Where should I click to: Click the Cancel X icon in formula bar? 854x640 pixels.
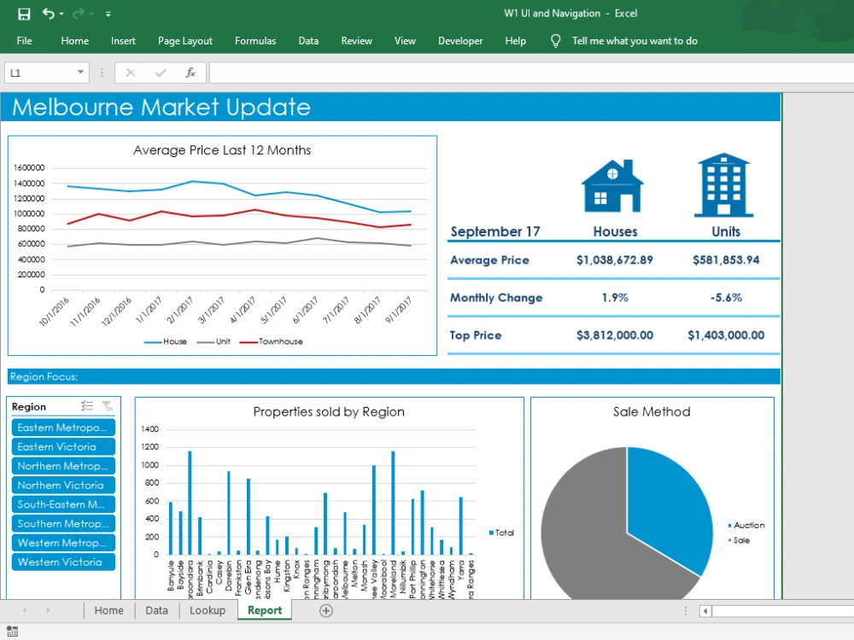click(130, 73)
